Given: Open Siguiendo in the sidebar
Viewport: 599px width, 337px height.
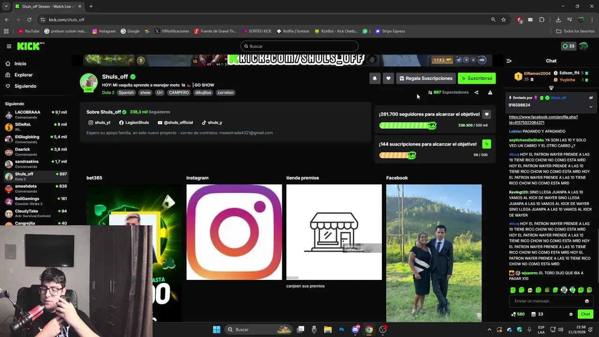Looking at the screenshot, I should pyautogui.click(x=25, y=86).
